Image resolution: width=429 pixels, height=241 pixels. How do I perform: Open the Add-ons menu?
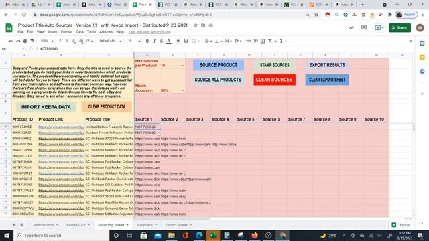pyautogui.click(x=106, y=32)
